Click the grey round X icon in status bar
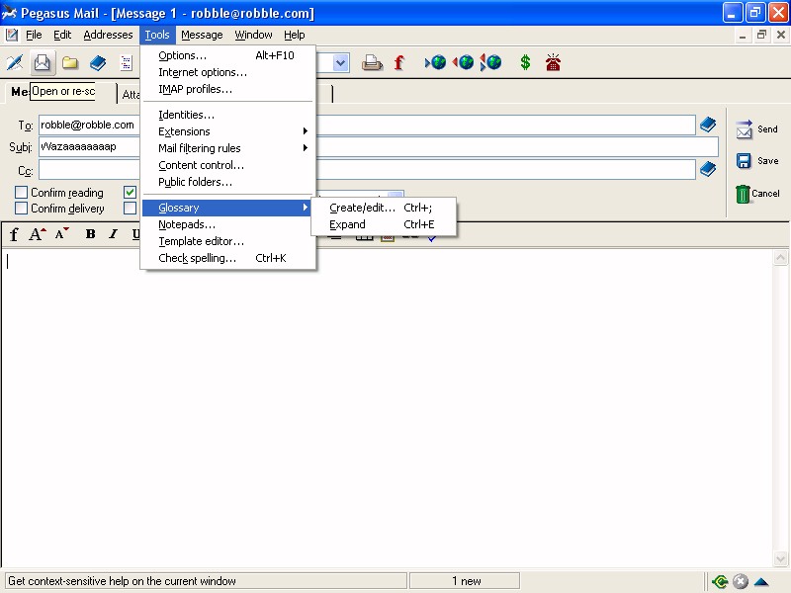This screenshot has width=791, height=593. click(x=740, y=582)
